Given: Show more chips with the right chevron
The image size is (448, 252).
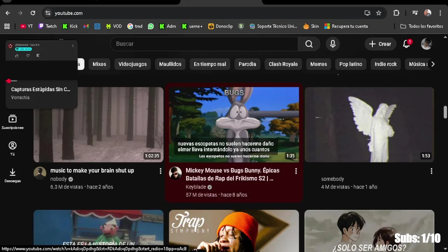Looking at the screenshot, I should (433, 64).
